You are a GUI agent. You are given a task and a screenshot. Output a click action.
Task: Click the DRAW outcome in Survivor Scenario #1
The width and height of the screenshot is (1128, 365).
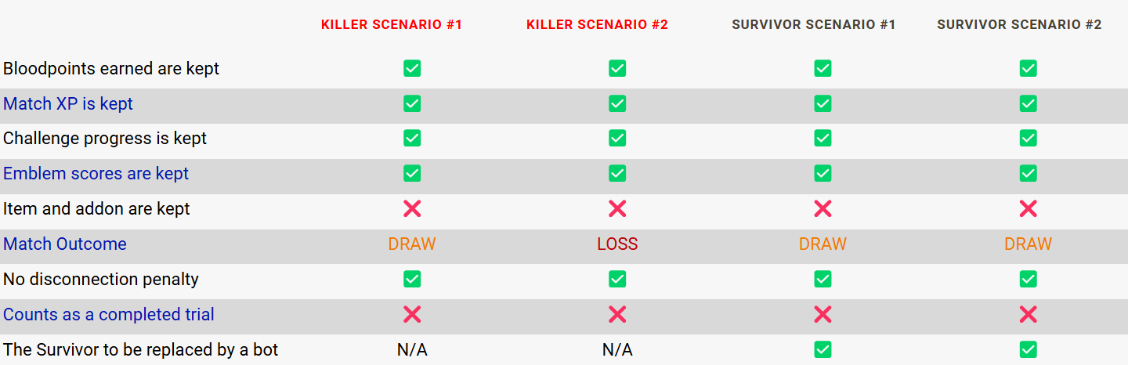tap(822, 244)
